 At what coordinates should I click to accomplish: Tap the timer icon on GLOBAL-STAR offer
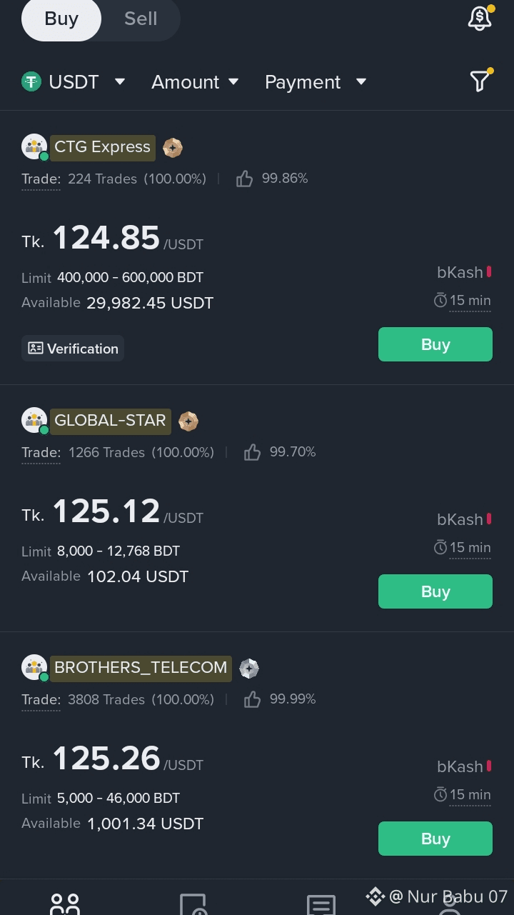pyautogui.click(x=440, y=548)
